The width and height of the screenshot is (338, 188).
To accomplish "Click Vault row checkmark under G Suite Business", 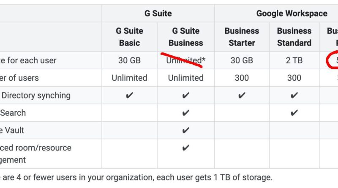I will [185, 130].
